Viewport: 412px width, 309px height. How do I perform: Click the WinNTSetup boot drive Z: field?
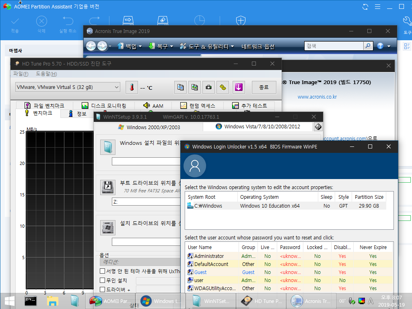tap(146, 202)
